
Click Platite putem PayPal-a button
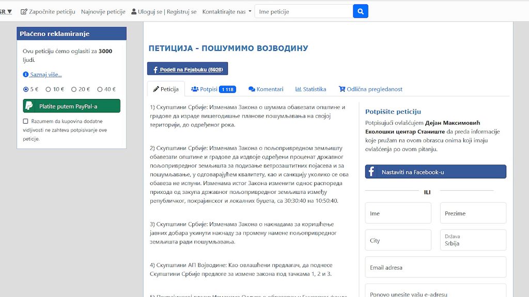pos(71,106)
